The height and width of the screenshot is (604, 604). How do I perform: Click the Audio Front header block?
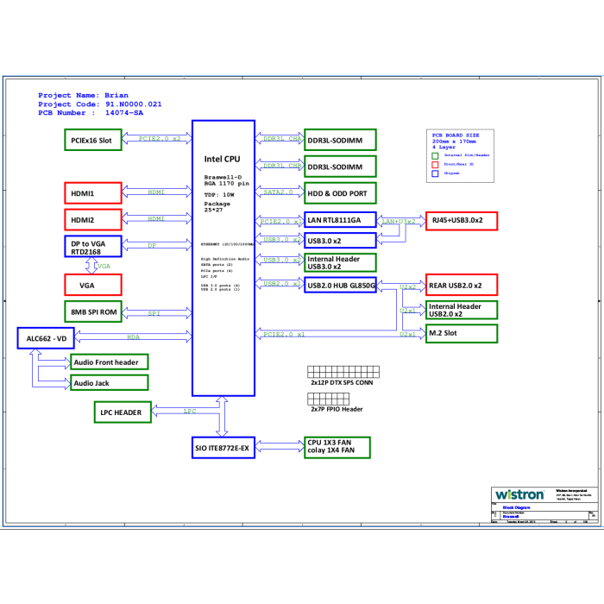coord(110,362)
